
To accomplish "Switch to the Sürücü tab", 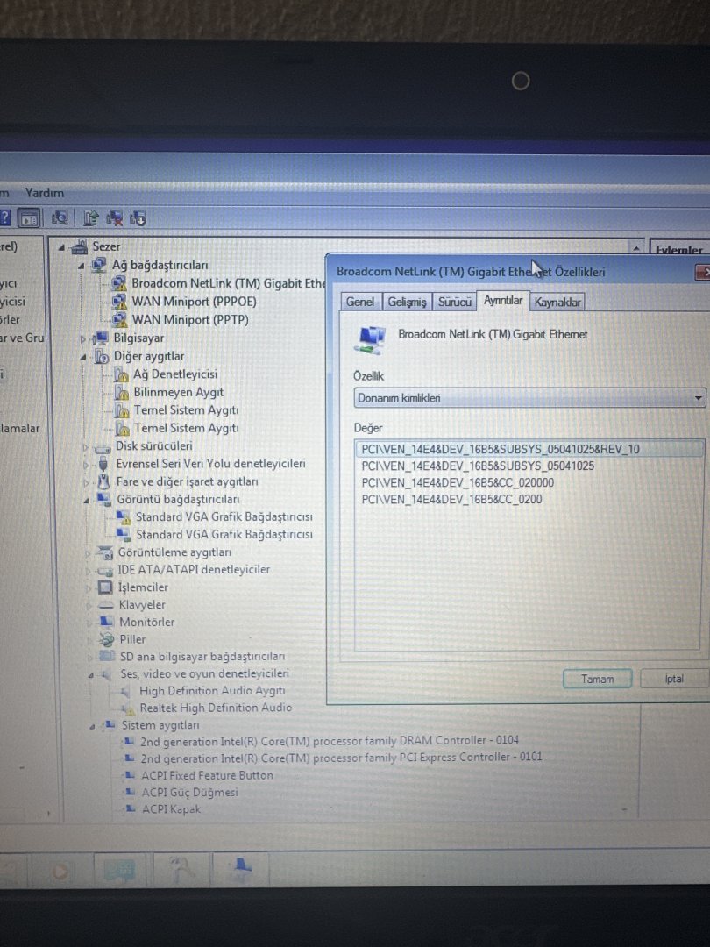I will pos(455,302).
